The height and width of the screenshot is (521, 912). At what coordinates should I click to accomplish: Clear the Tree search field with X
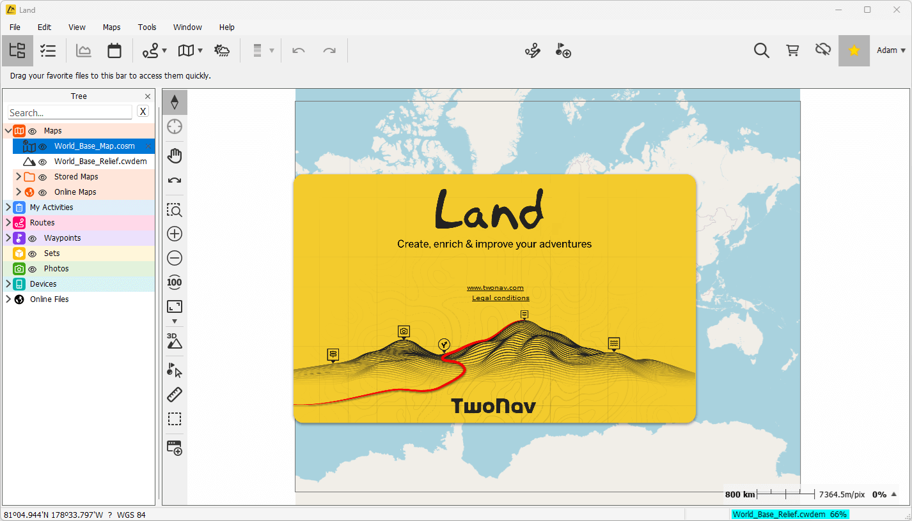coord(143,111)
